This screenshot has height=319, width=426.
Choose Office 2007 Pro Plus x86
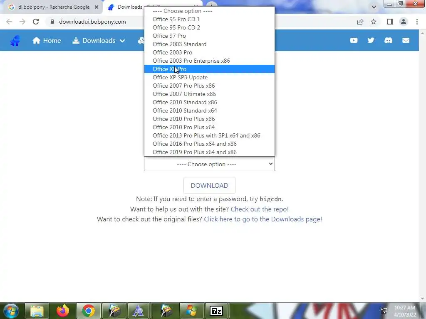tap(210, 86)
